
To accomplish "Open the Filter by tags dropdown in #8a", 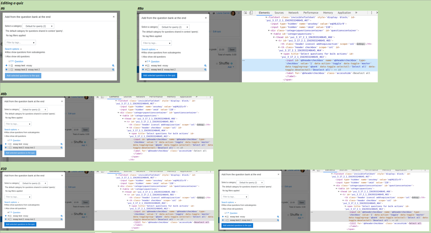I will point(157,43).
